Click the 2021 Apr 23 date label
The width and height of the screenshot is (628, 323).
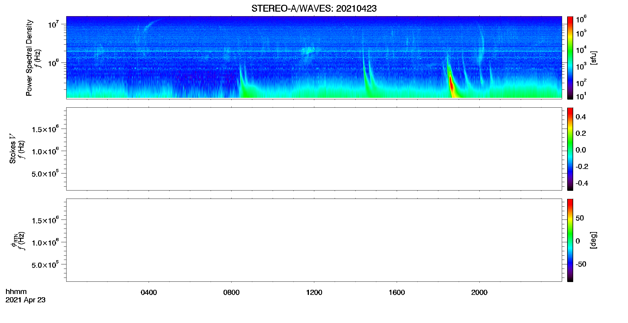coord(25,300)
